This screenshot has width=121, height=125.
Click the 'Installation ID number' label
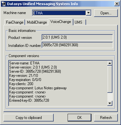click(x=24, y=46)
